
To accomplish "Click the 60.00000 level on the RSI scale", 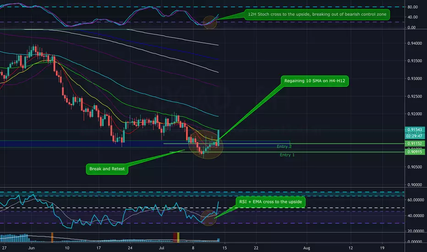I will coord(416,200).
